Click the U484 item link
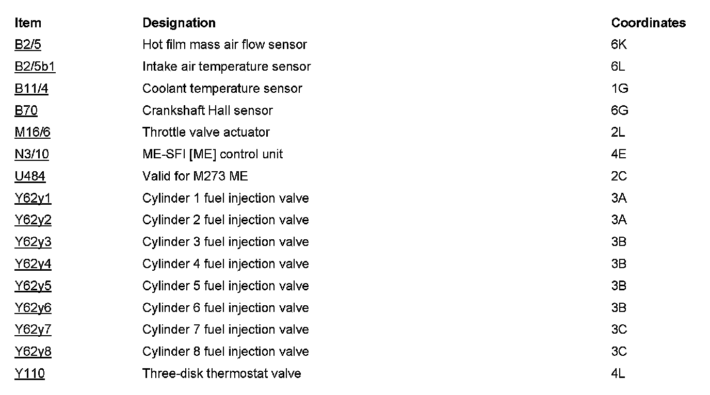Screen dimensions: 710x395 tap(30, 176)
